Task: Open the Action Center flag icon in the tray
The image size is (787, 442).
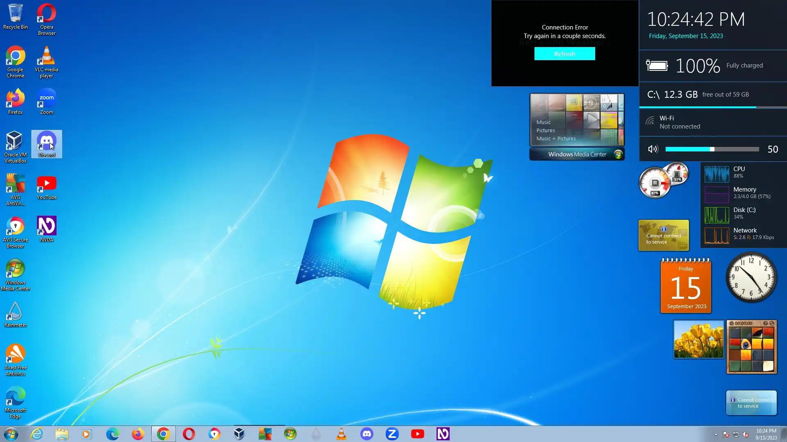Action: point(726,434)
